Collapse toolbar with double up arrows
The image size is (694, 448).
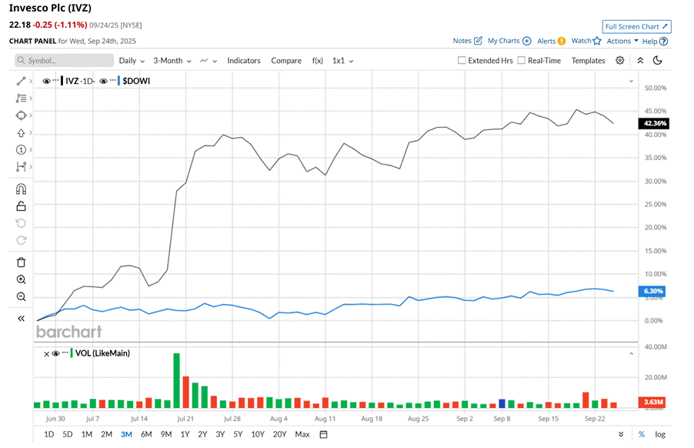[640, 61]
